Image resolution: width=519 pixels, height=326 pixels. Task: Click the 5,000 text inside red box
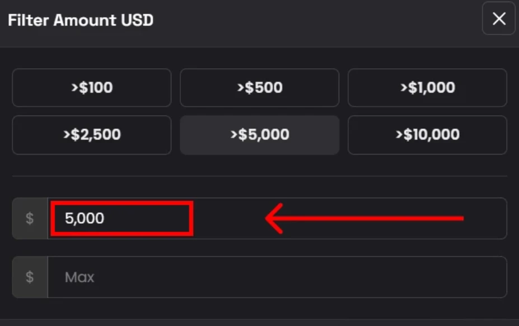(x=85, y=218)
